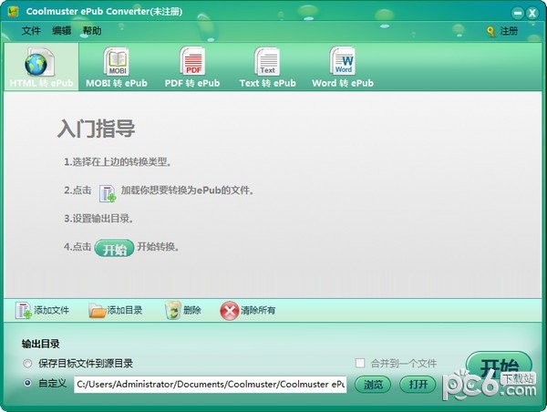Viewport: 547px width, 412px height.
Task: Click step text 3.设置输出目录
Action: click(98, 219)
